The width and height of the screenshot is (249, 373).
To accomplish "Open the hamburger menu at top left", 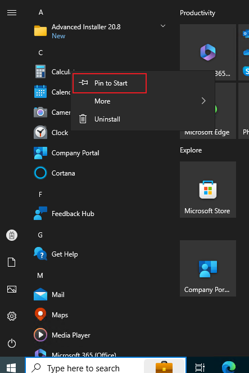I will pyautogui.click(x=12, y=12).
